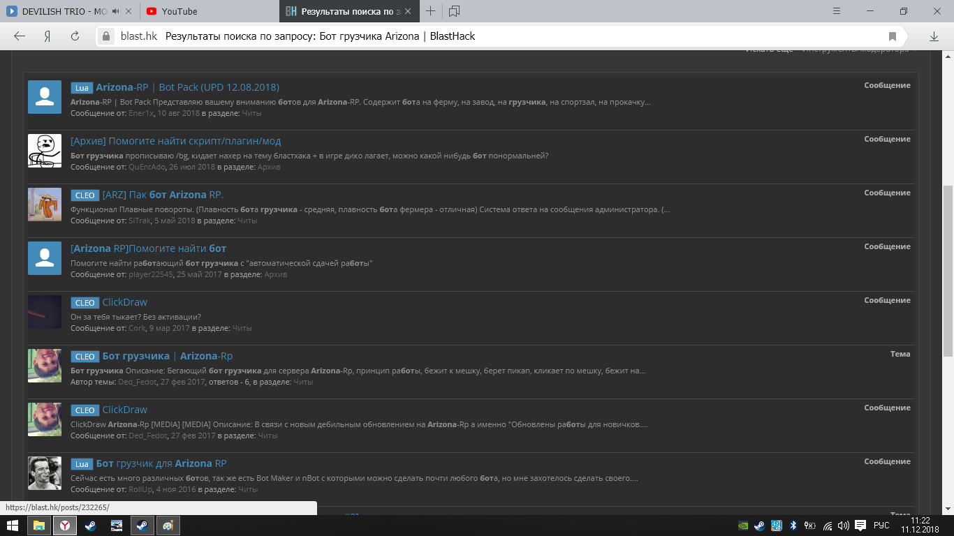954x536 pixels.
Task: Open the battery power tray icon
Action: [810, 526]
